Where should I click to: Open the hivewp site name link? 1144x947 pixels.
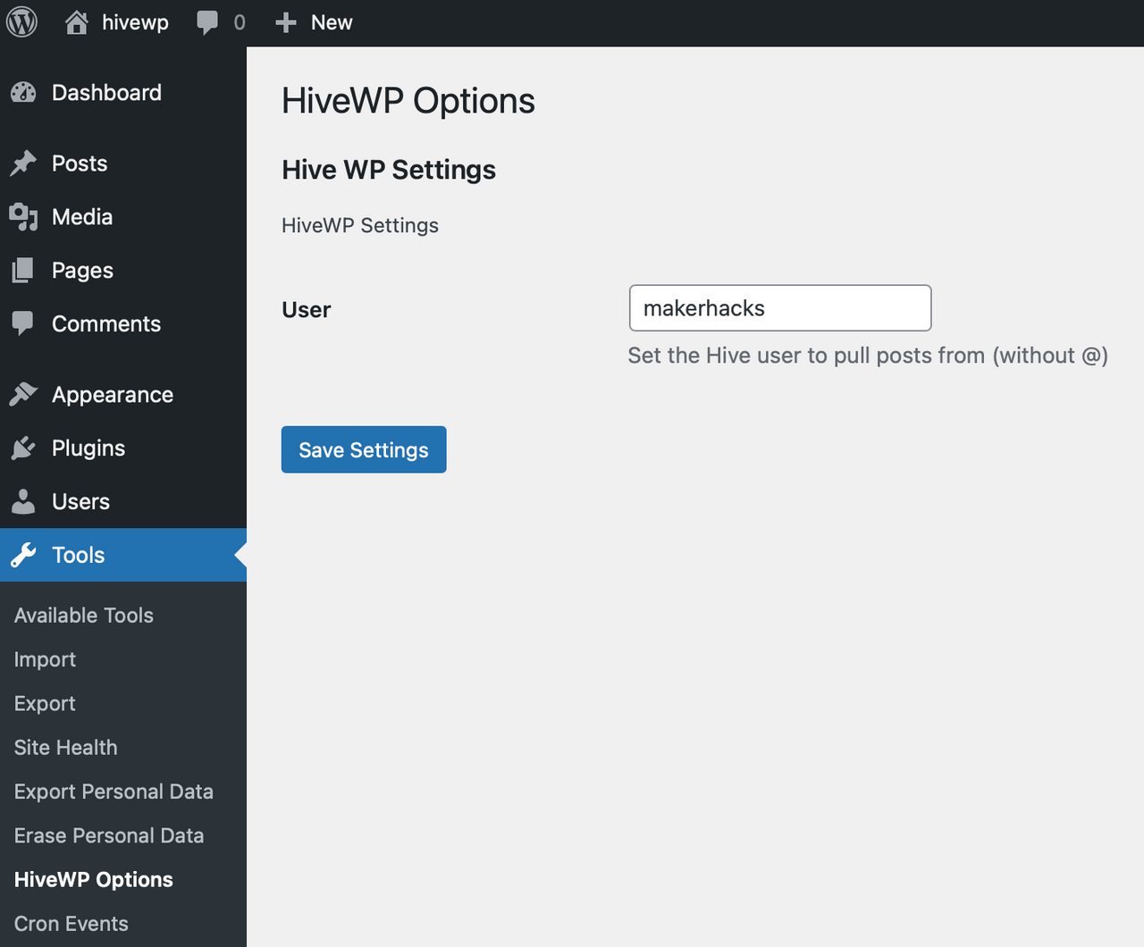click(135, 22)
